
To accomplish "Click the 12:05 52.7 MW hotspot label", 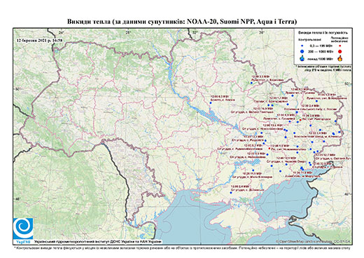I will 325,155.
